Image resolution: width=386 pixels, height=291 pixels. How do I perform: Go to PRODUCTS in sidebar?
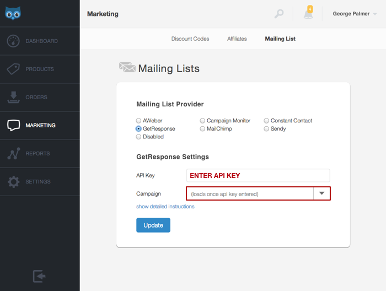click(x=40, y=69)
